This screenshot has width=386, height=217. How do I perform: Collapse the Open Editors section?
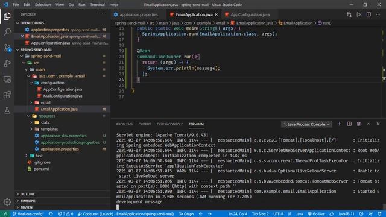(17, 23)
